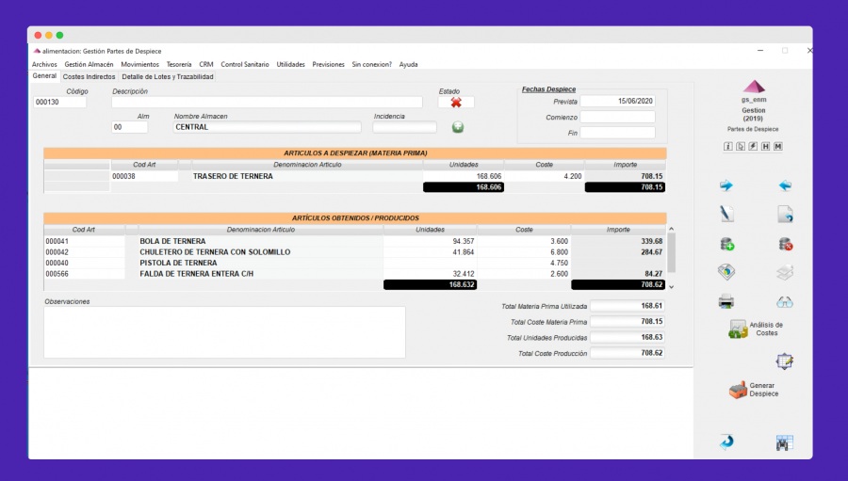Click the Generar Despiece button
This screenshot has width=848, height=481.
pyautogui.click(x=754, y=390)
